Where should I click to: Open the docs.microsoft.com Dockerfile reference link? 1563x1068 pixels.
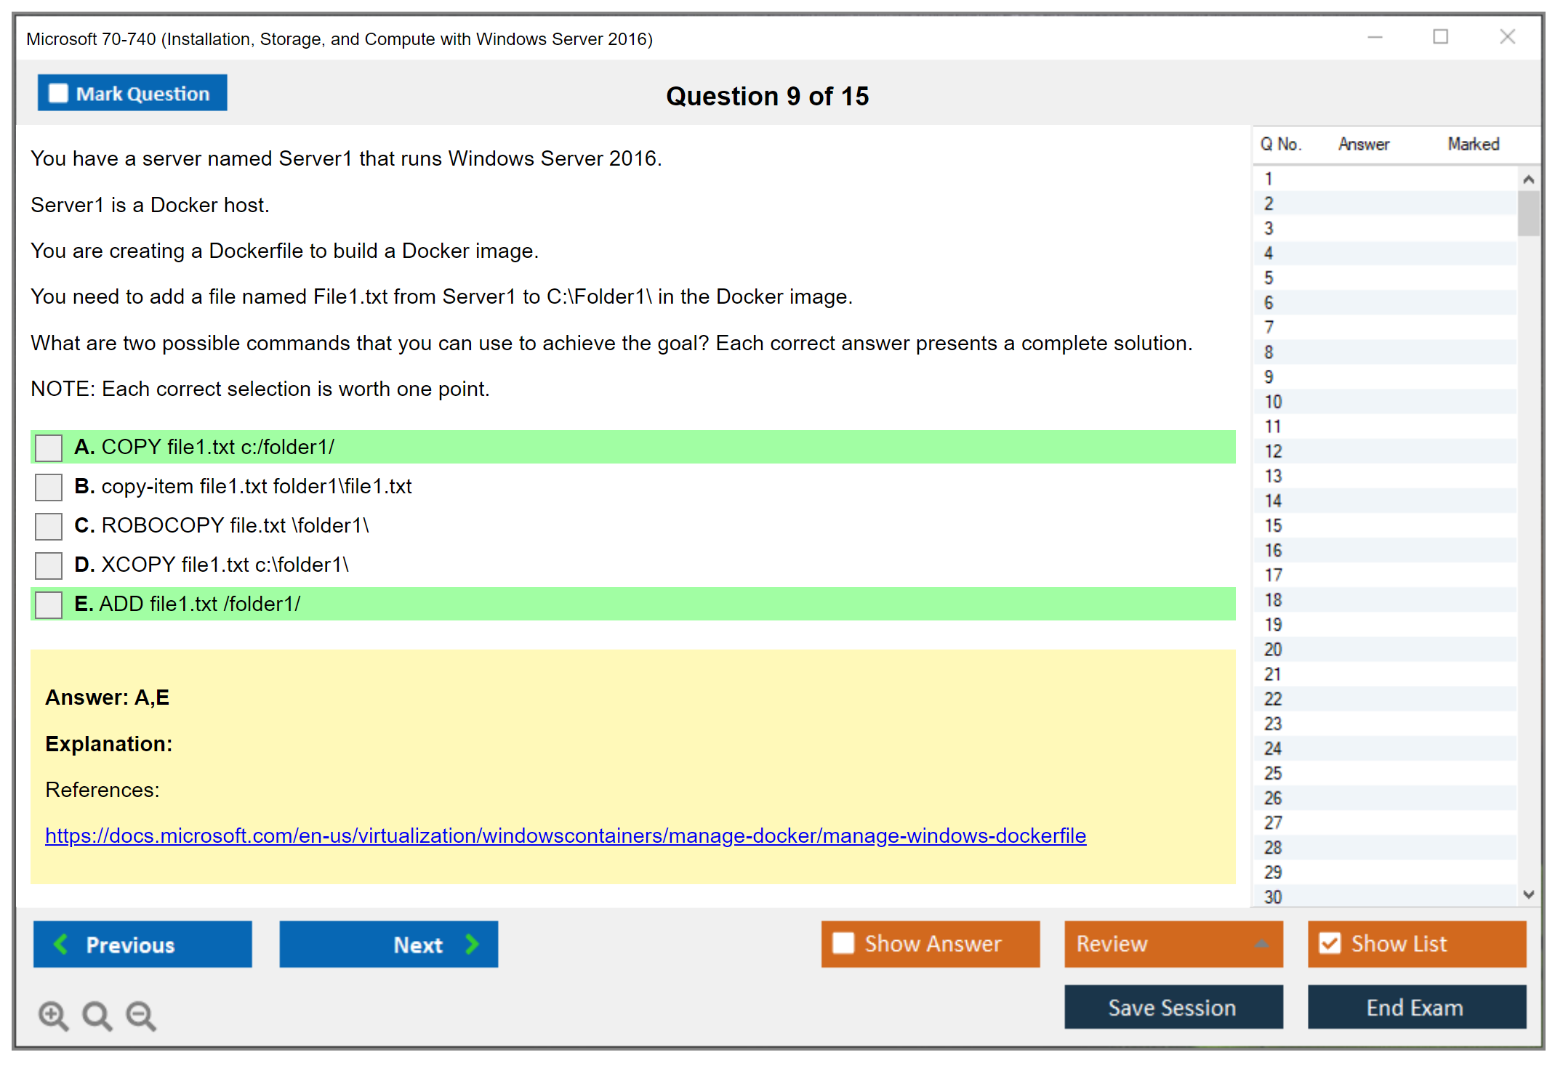coord(565,836)
